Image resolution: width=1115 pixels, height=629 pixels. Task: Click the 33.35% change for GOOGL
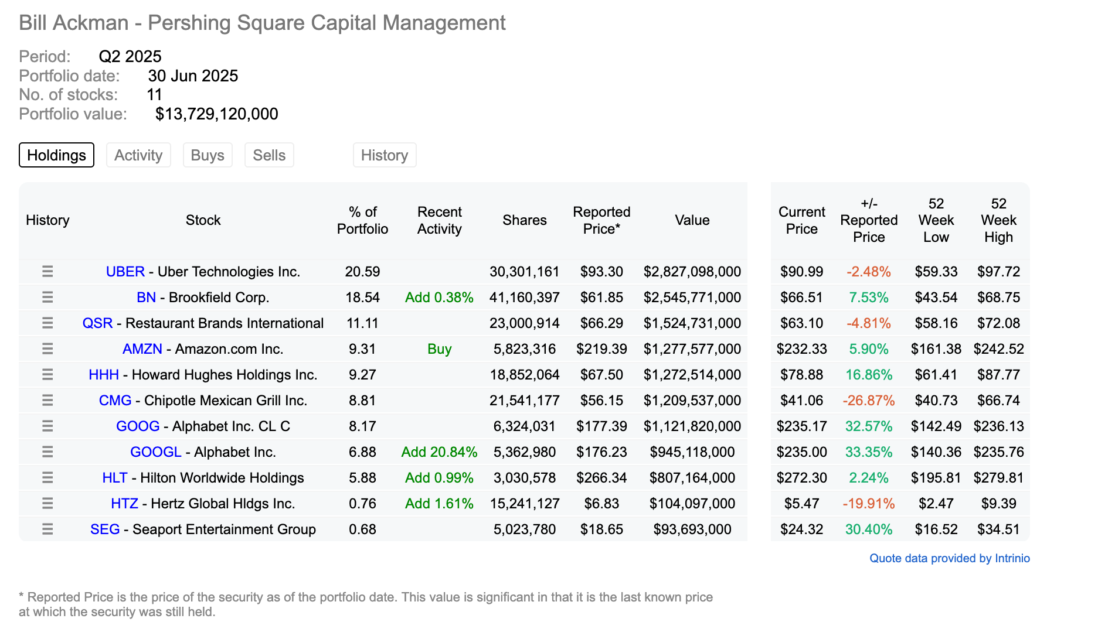[869, 452]
